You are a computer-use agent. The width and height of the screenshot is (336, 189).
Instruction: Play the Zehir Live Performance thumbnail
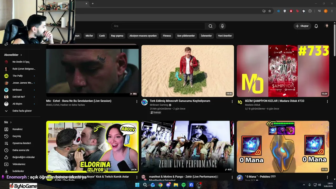[188, 146]
